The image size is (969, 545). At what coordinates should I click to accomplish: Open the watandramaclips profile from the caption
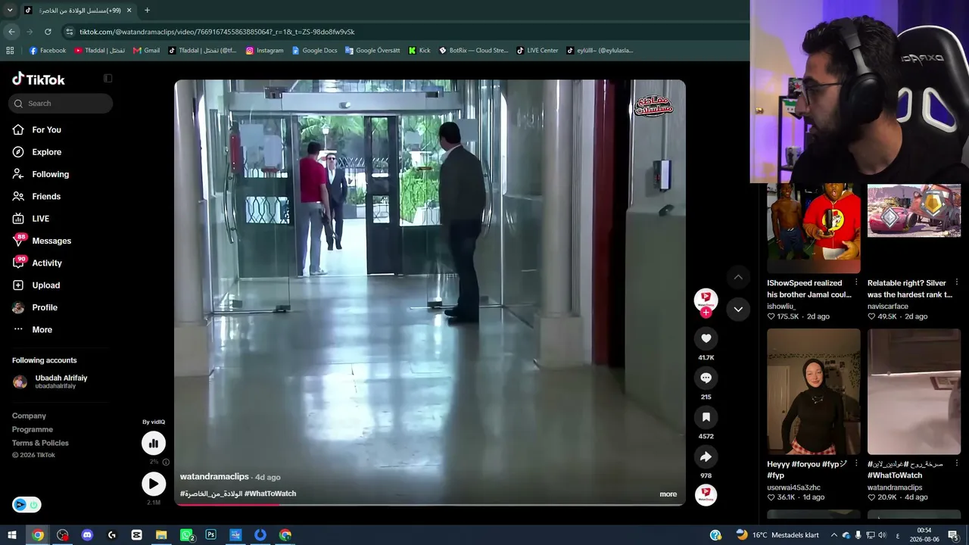point(214,477)
